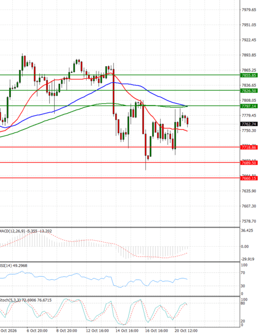This screenshot has height=334, width=258.
Task: Click the RSI(14) 49.2968 indicator label
Action: (13, 266)
